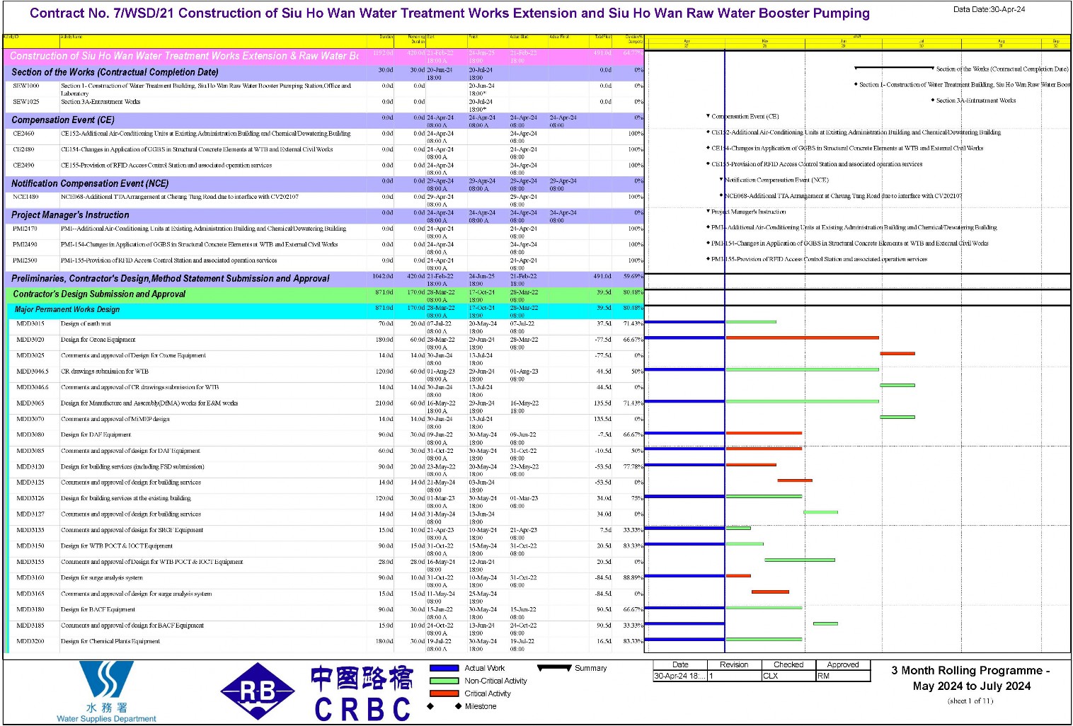1073x726 pixels.
Task: Click the Milestone legend label
Action: pos(481,706)
